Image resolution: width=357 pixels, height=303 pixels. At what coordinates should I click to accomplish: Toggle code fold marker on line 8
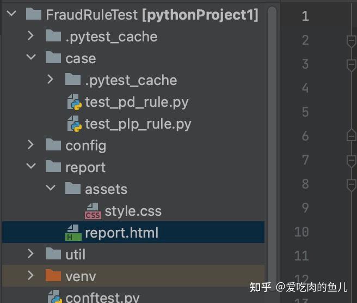351,184
